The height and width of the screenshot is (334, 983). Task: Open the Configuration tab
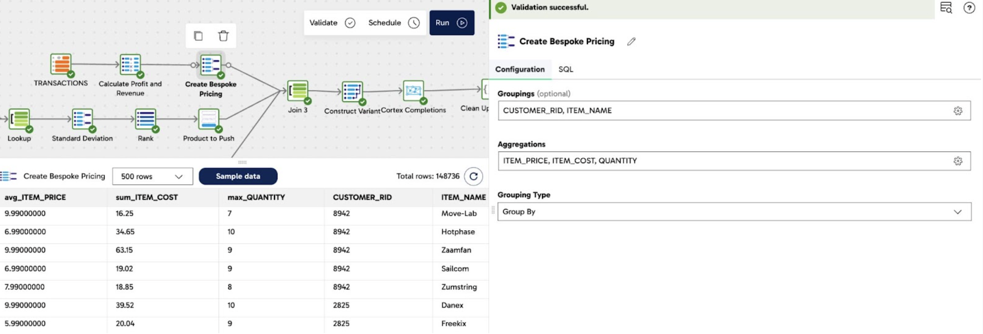(x=520, y=69)
